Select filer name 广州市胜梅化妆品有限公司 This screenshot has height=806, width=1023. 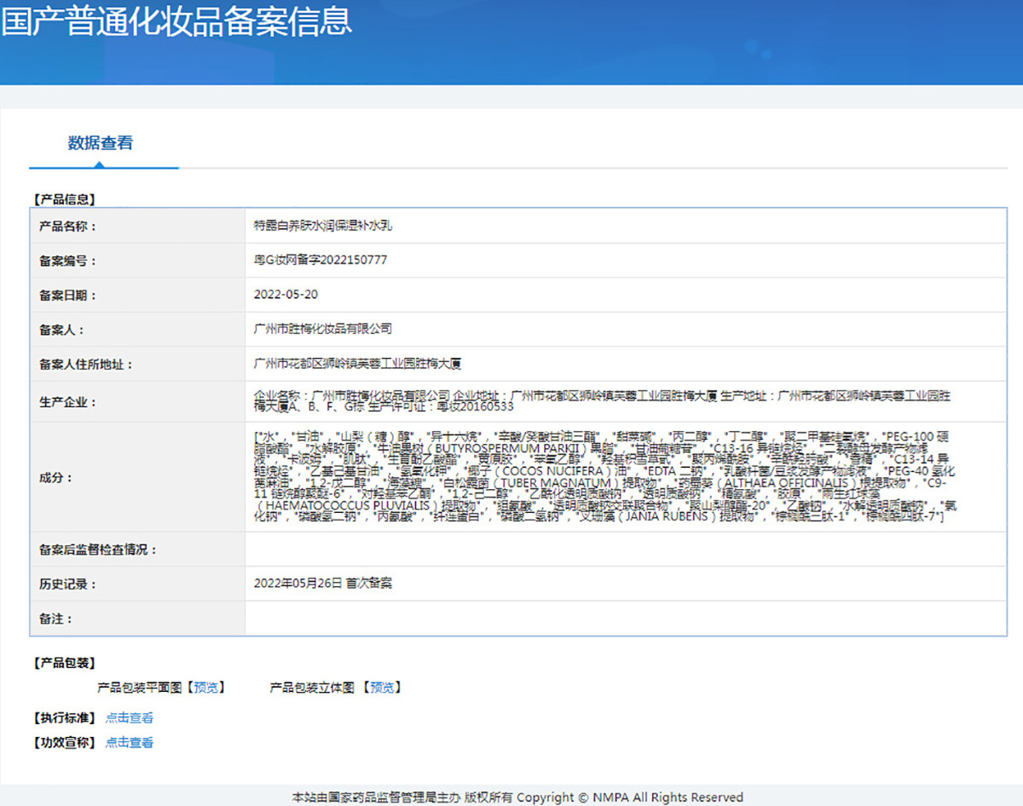click(x=323, y=329)
